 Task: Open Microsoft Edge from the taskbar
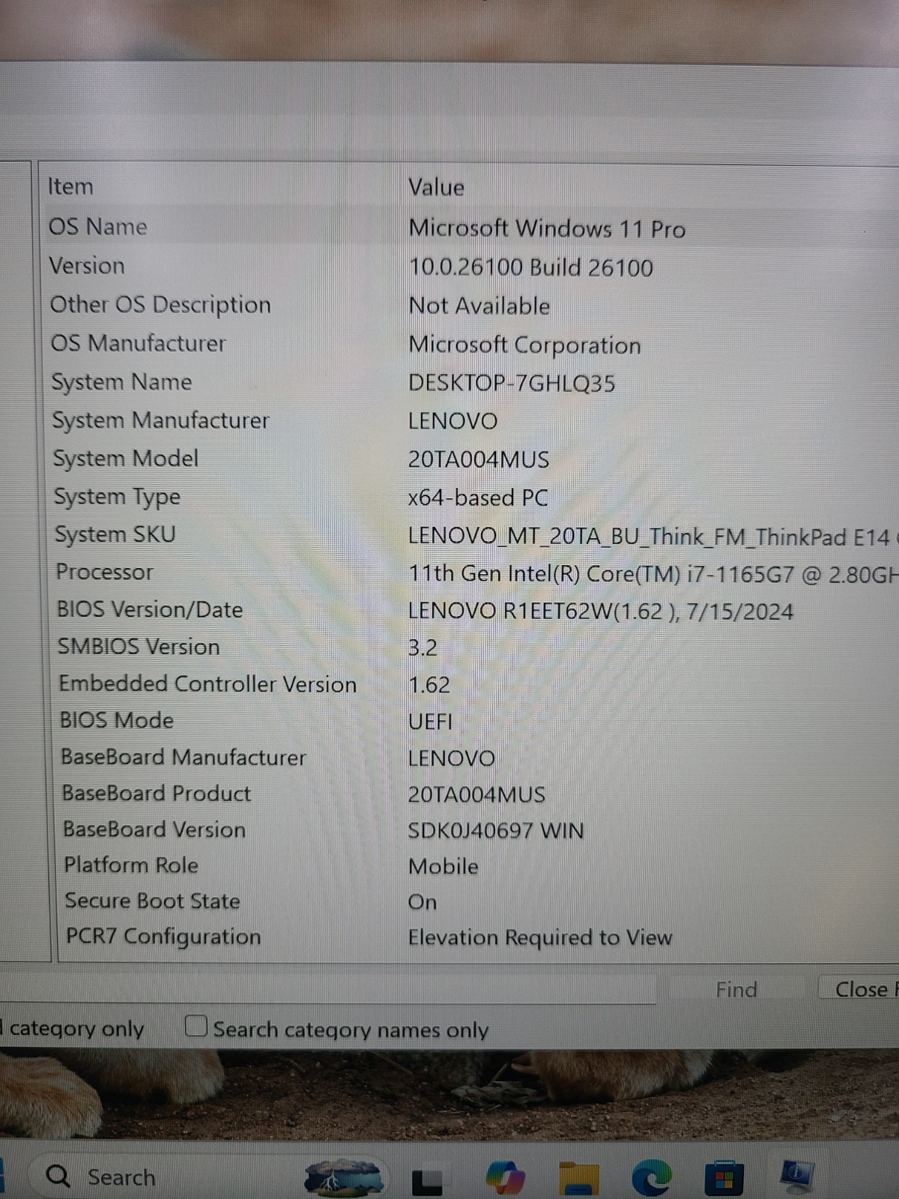tap(651, 1177)
